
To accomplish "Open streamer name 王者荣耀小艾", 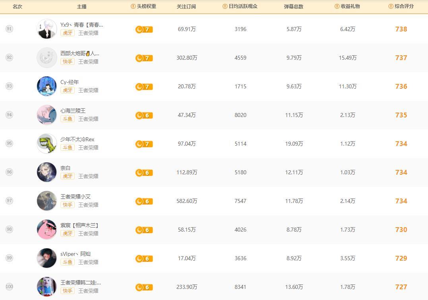I will point(76,197).
